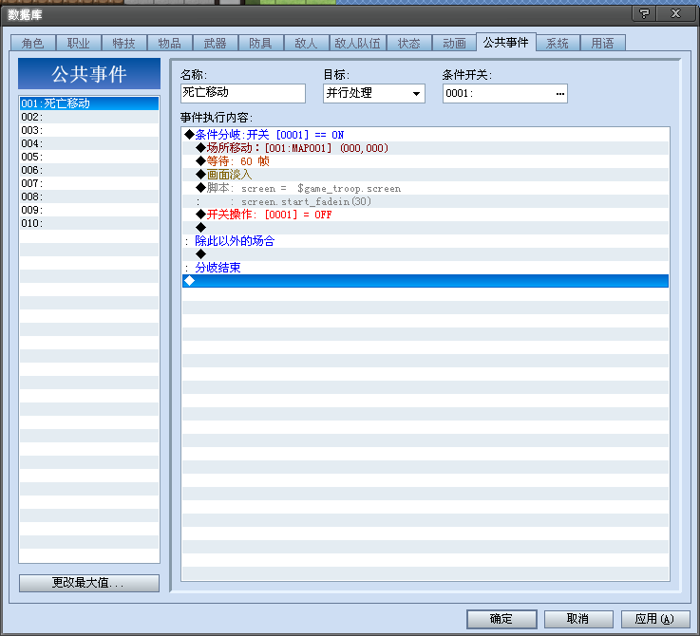Image resolution: width=700 pixels, height=636 pixels.
Task: Open the 武器 tab
Action: (x=216, y=43)
